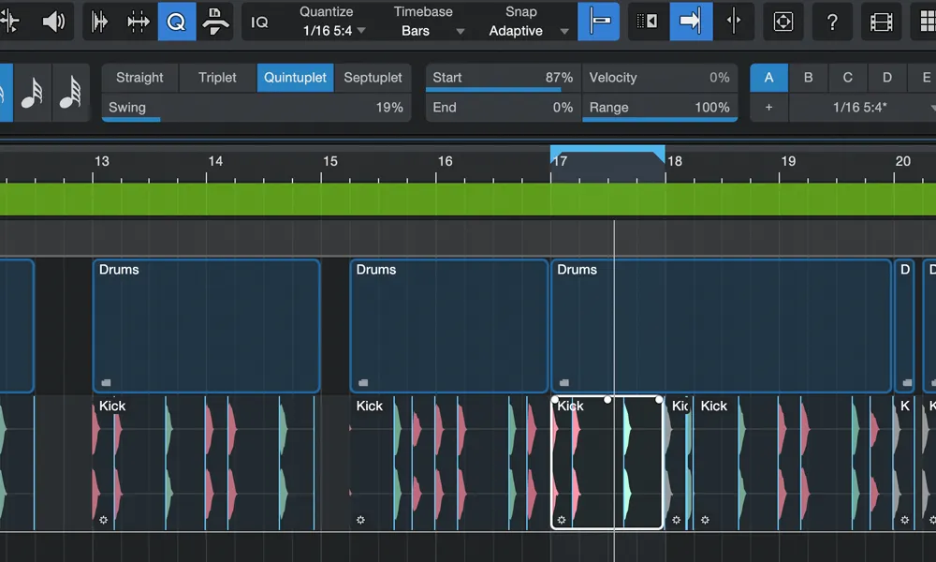936x562 pixels.
Task: Click the Kick label on the event at bar 13
Action: coord(112,407)
